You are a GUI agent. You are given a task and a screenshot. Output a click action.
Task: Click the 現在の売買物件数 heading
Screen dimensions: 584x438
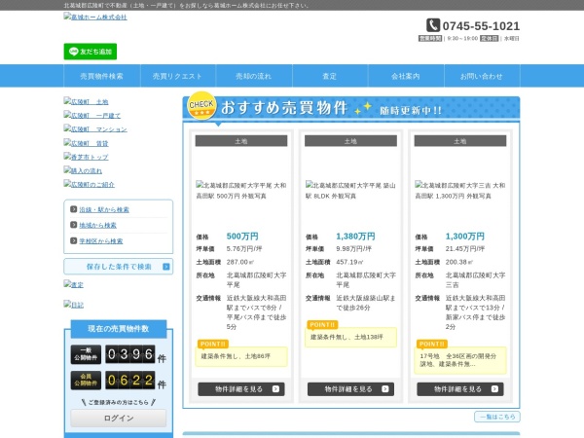click(119, 329)
